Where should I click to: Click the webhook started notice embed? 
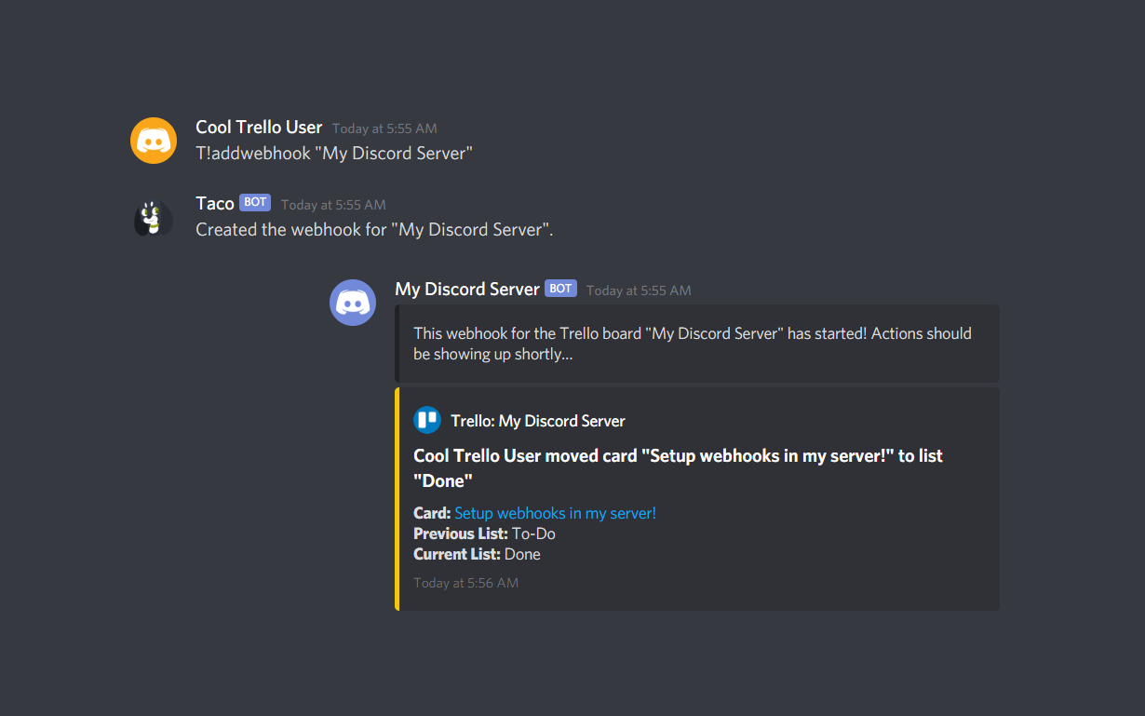click(693, 344)
